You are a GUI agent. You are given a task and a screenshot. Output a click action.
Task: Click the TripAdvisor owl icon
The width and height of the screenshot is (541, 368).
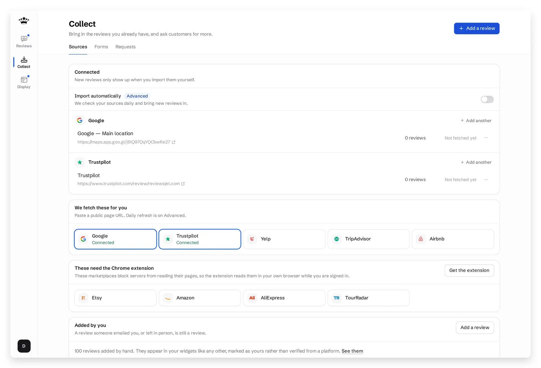pos(336,239)
